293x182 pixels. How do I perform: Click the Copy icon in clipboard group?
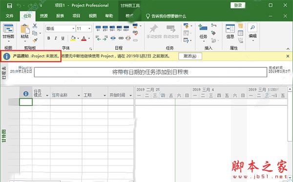click(x=35, y=33)
